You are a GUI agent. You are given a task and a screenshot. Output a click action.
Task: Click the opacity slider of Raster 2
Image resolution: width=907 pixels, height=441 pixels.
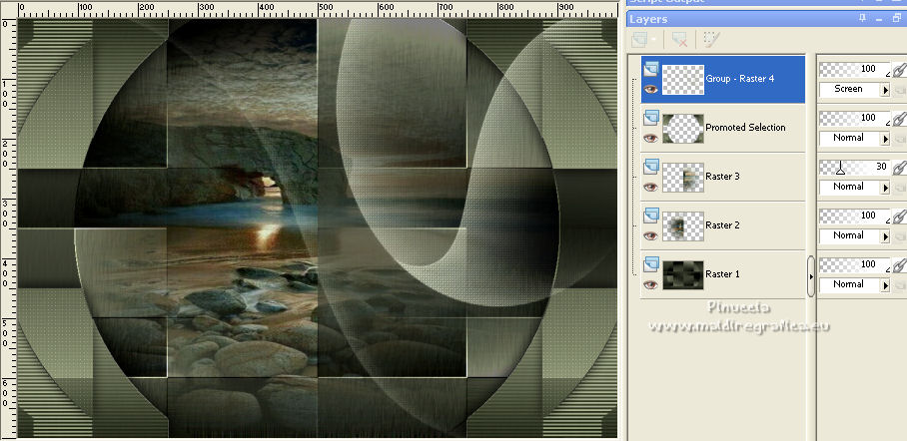coord(854,216)
